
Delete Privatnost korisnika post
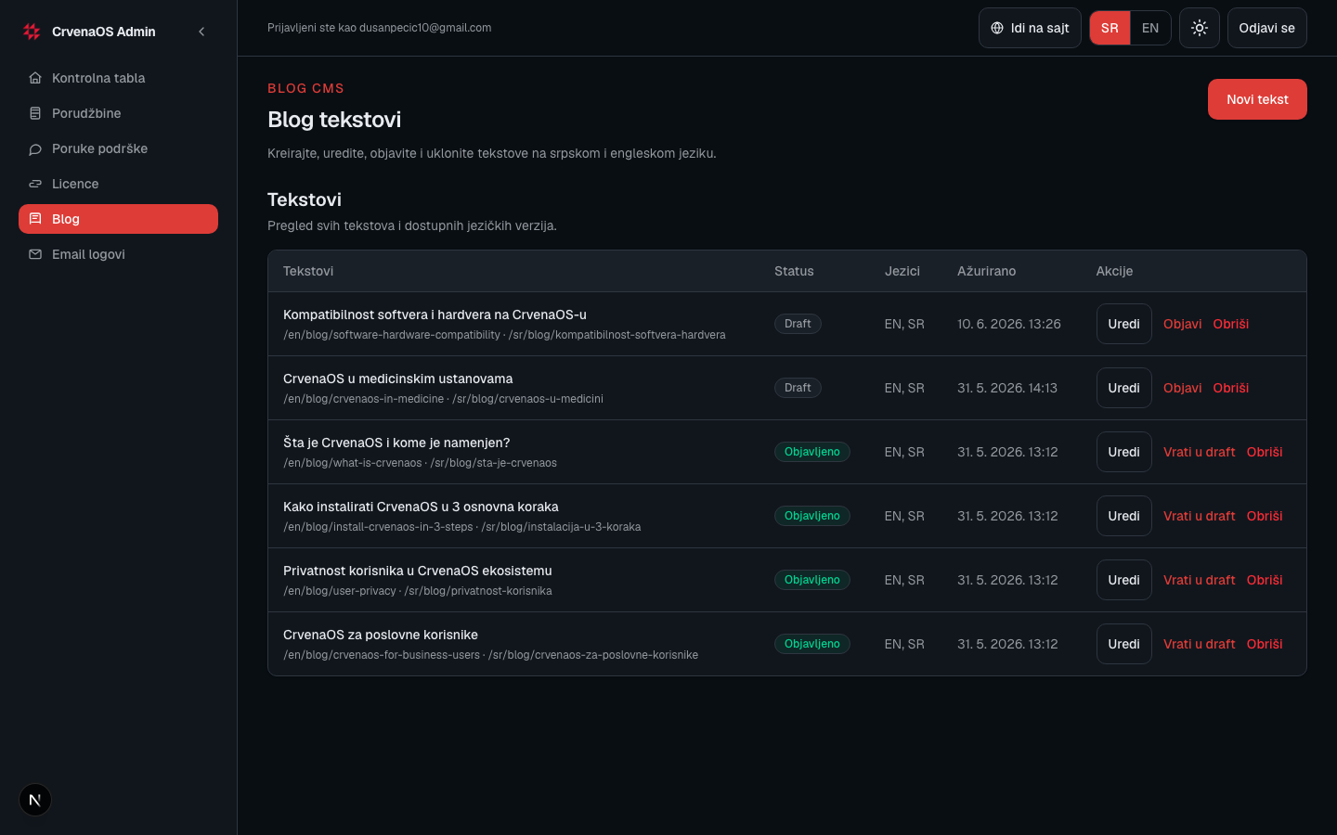point(1265,580)
